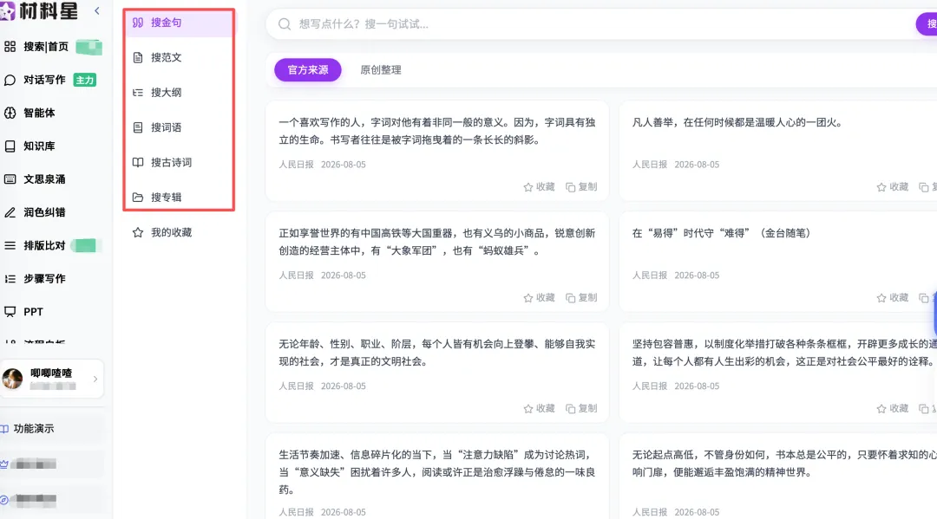Image resolution: width=937 pixels, height=519 pixels.
Task: Copy the 一个喜欢写作的人 quote card
Action: coord(581,187)
